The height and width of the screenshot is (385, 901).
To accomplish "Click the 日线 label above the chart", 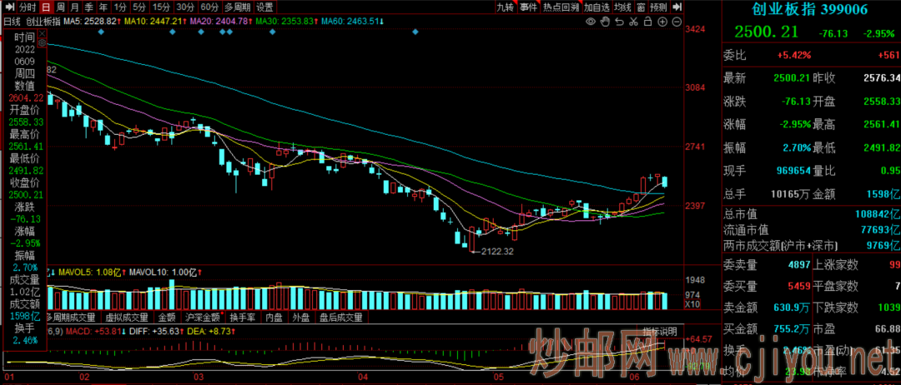I will [12, 21].
